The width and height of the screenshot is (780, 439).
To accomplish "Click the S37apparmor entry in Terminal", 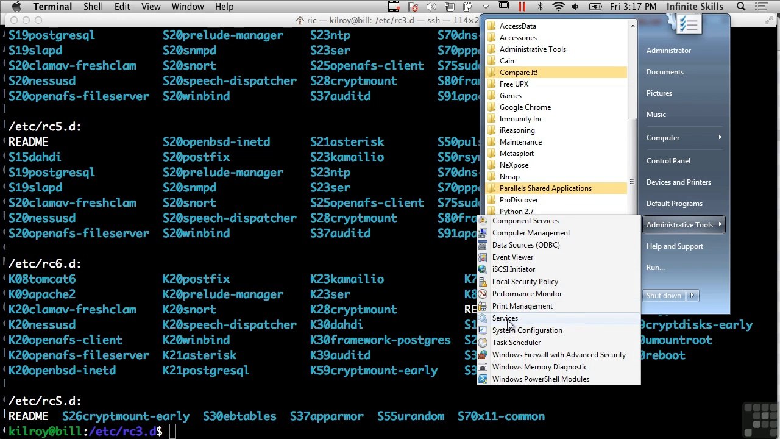I will [x=327, y=416].
